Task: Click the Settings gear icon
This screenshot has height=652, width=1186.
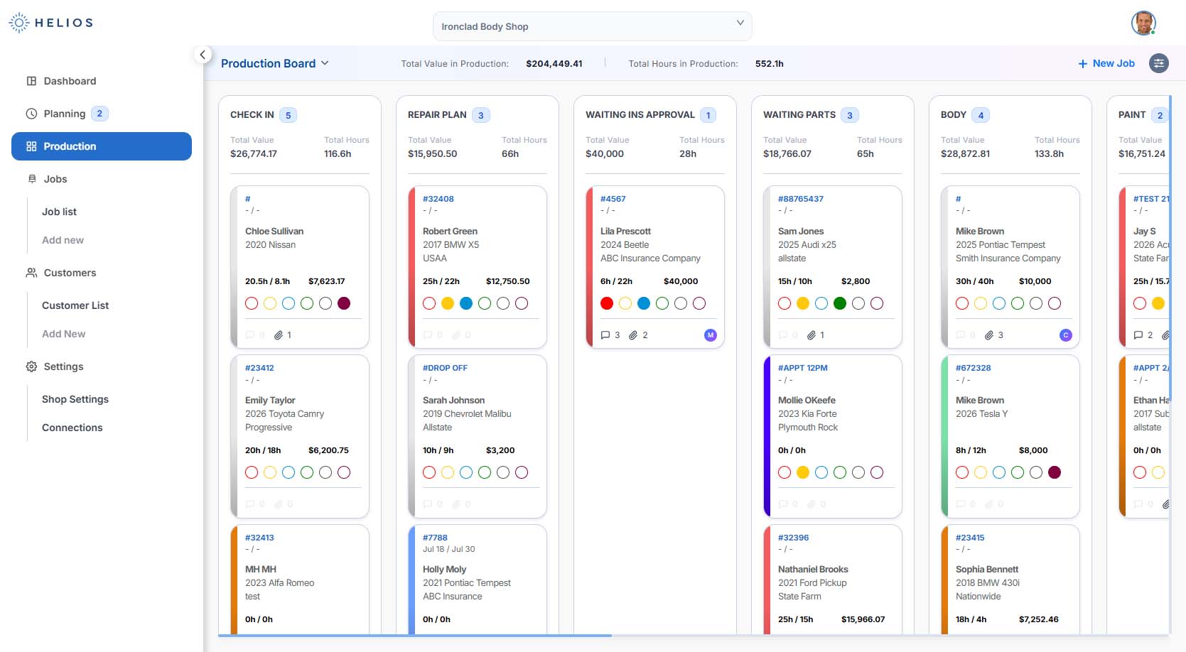Action: 31,366
